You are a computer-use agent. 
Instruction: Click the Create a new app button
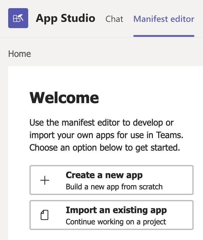coord(112,180)
